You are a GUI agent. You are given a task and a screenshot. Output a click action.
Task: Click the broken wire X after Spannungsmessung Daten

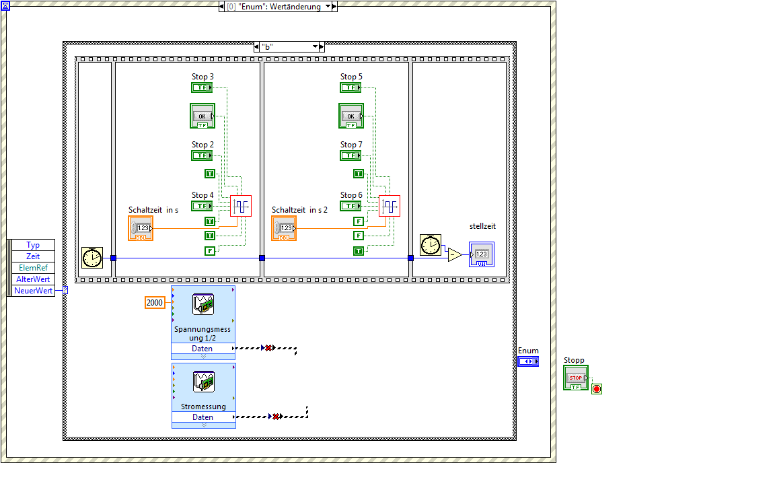click(x=268, y=348)
